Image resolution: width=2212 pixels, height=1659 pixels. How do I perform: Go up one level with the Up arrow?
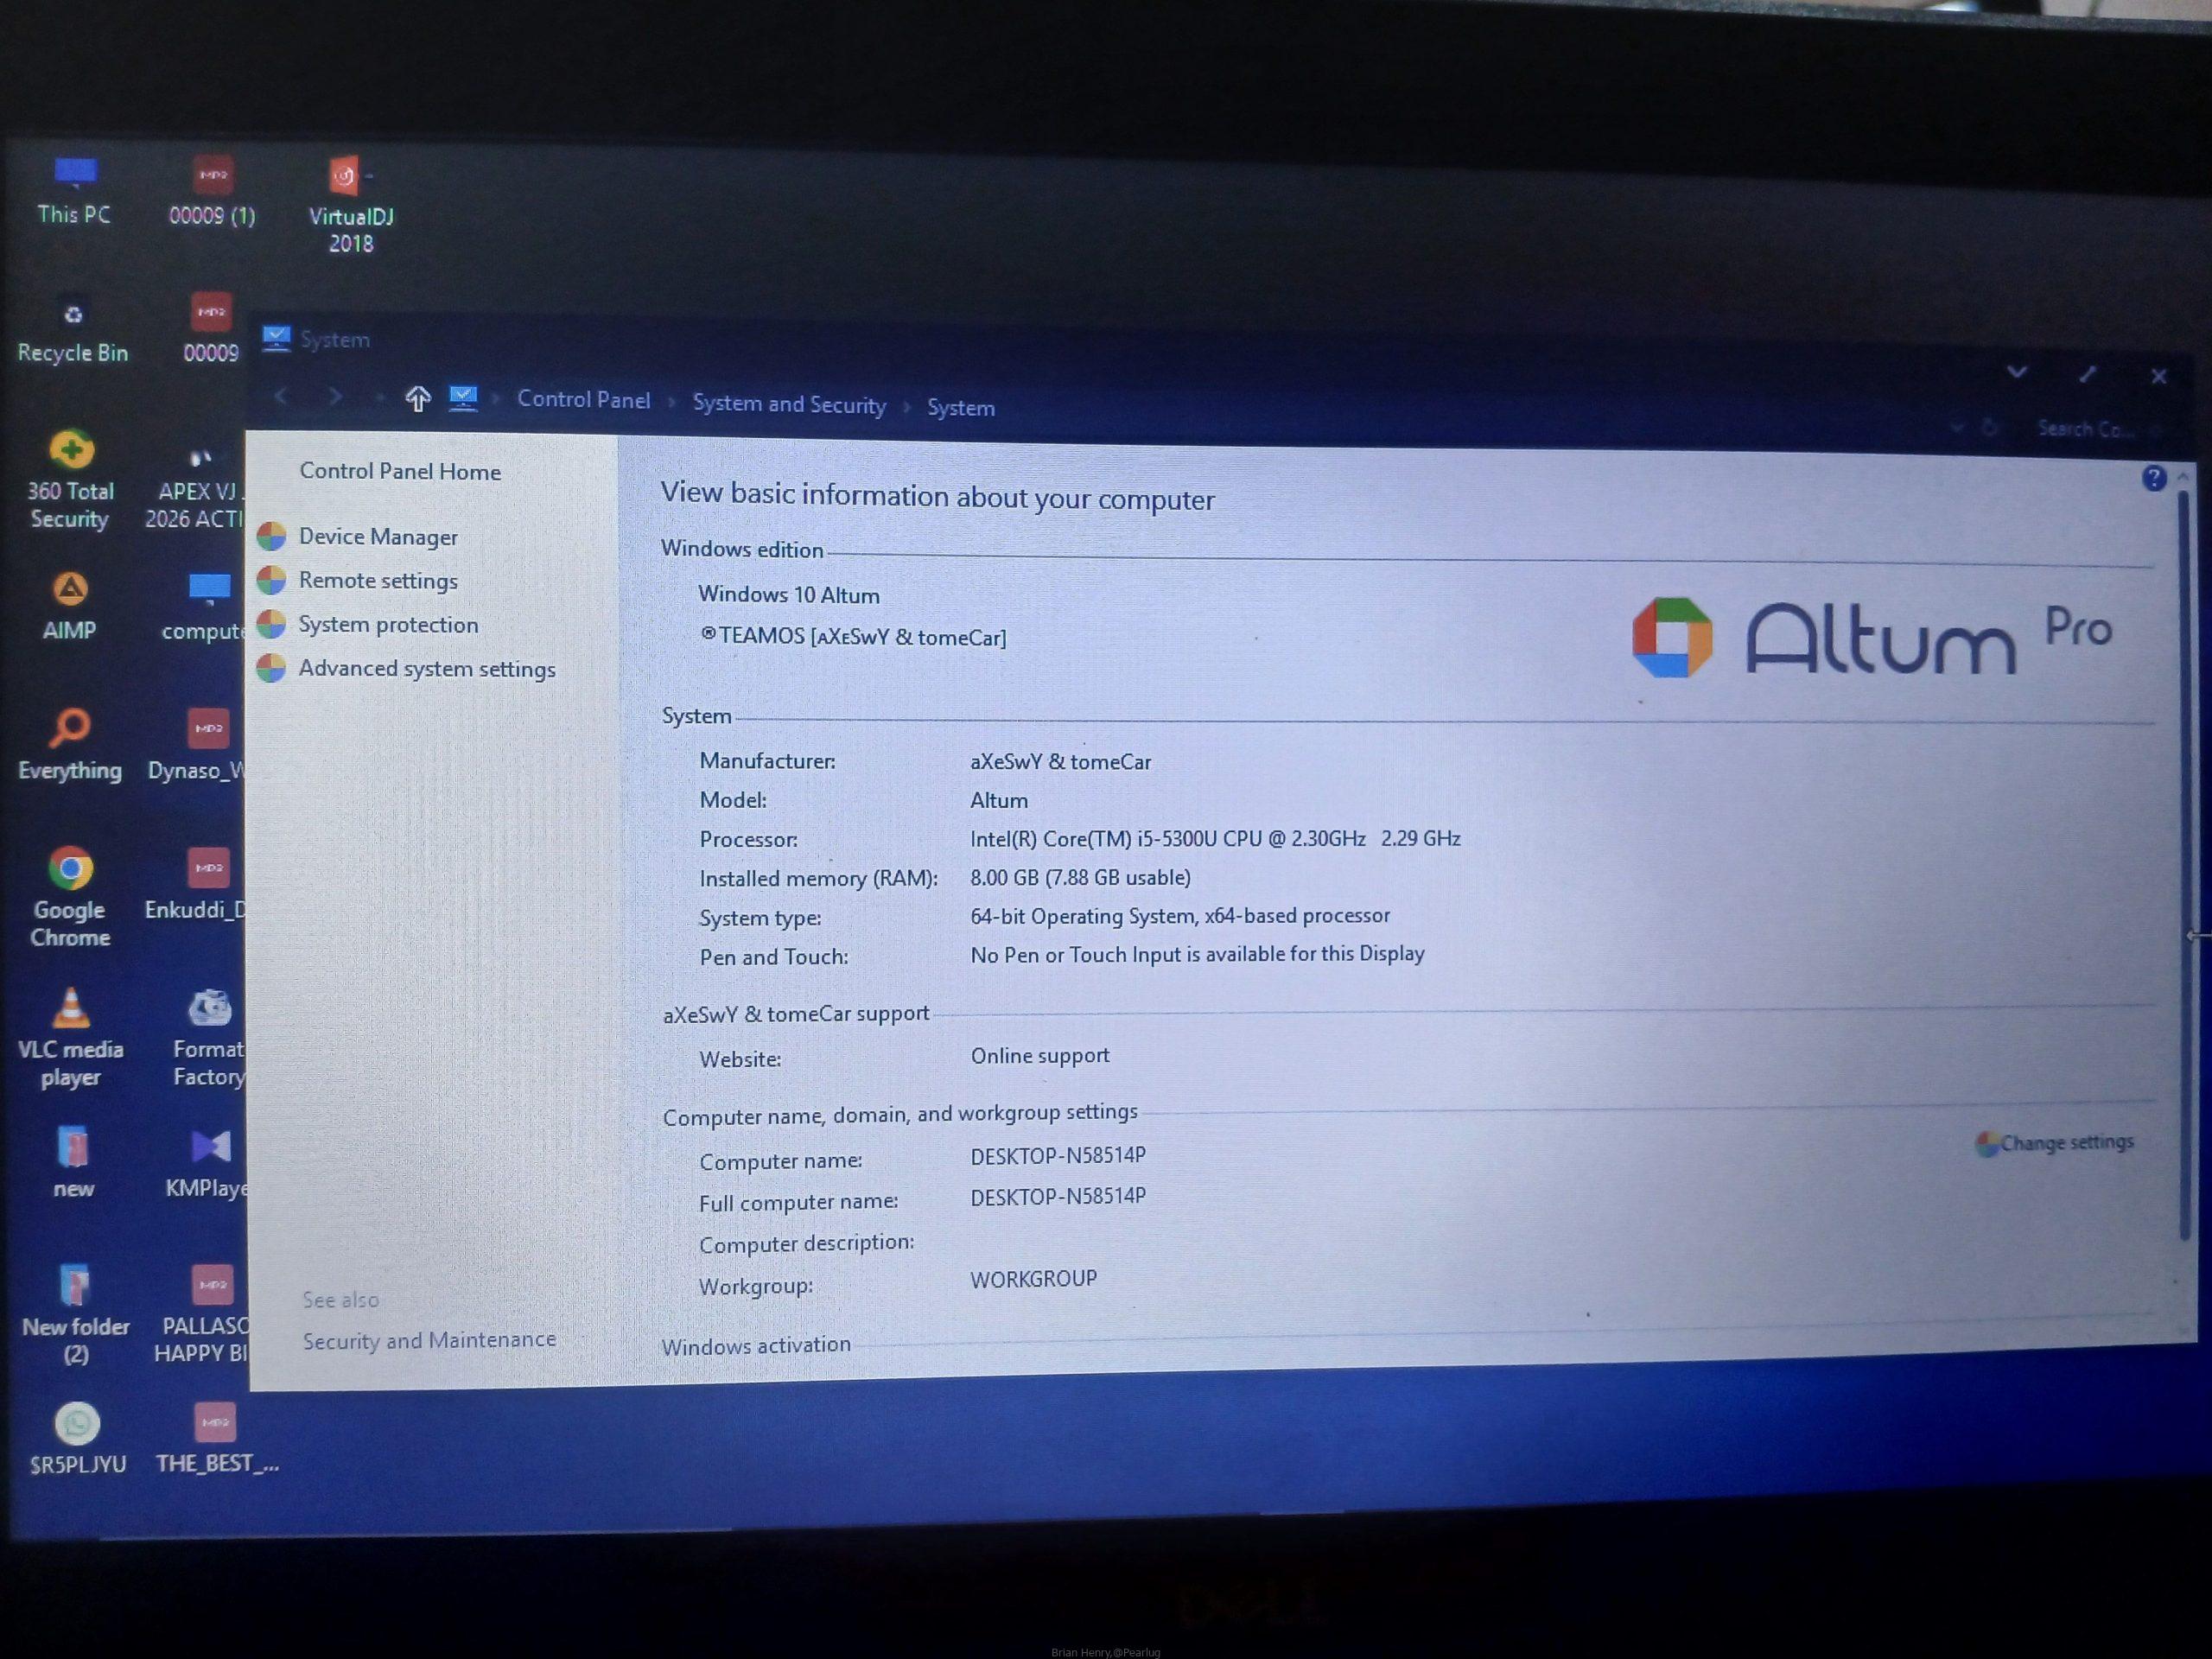click(x=418, y=399)
